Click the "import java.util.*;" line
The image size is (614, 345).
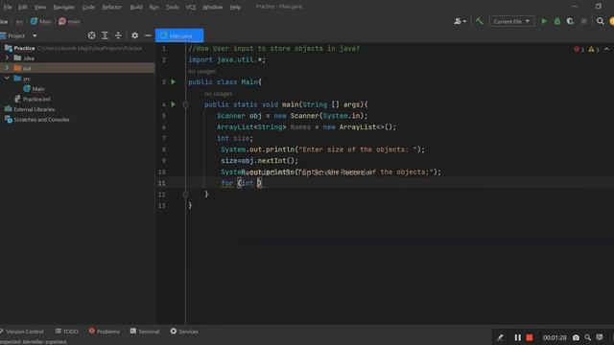[x=226, y=59]
